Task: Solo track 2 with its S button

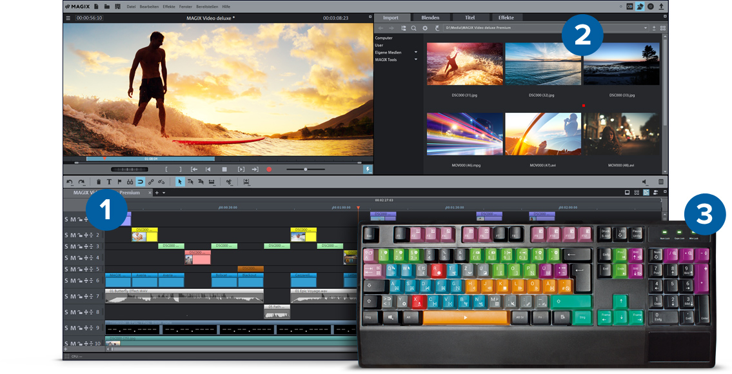Action: 67,235
